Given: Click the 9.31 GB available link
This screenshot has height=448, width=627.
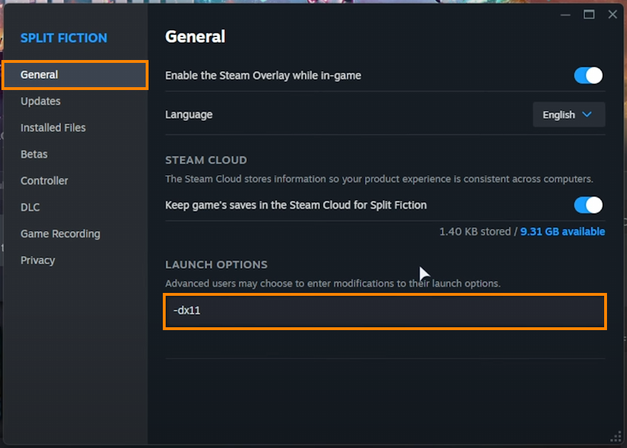Looking at the screenshot, I should click(x=563, y=232).
